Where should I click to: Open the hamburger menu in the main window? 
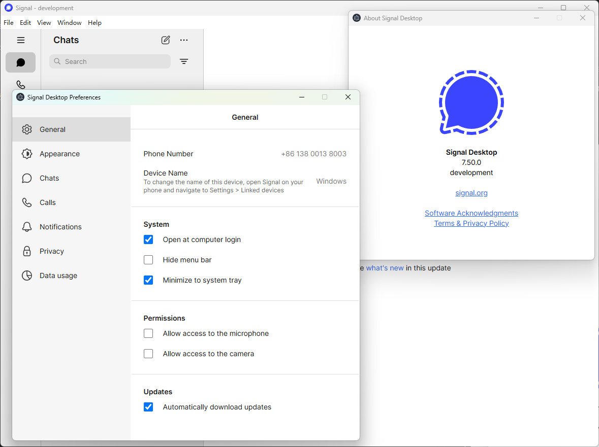tap(20, 40)
